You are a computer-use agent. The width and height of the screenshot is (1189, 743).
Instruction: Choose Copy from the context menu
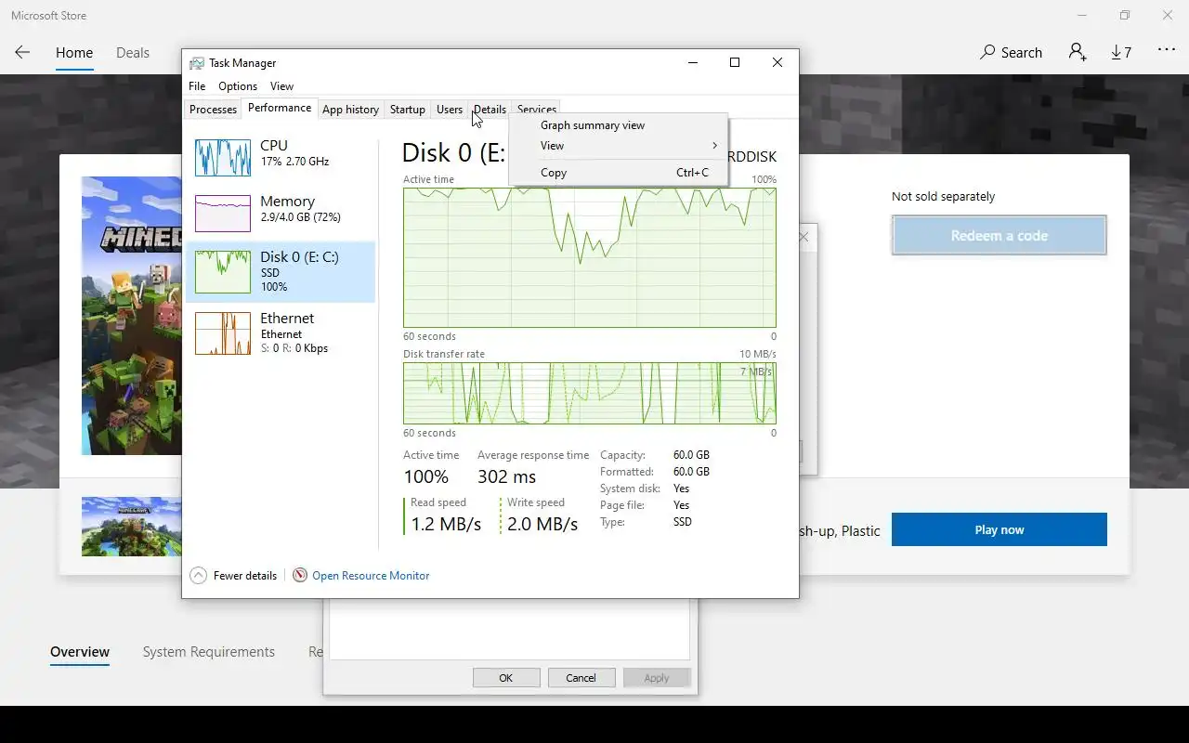point(618,173)
